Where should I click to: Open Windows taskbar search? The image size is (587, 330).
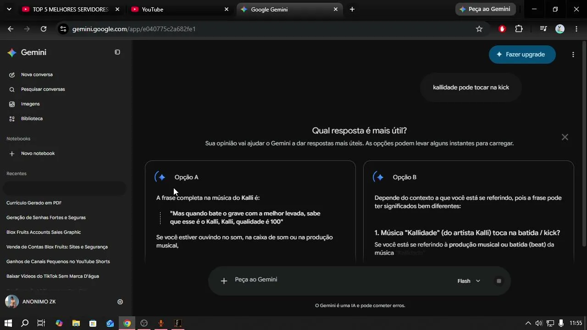click(25, 323)
